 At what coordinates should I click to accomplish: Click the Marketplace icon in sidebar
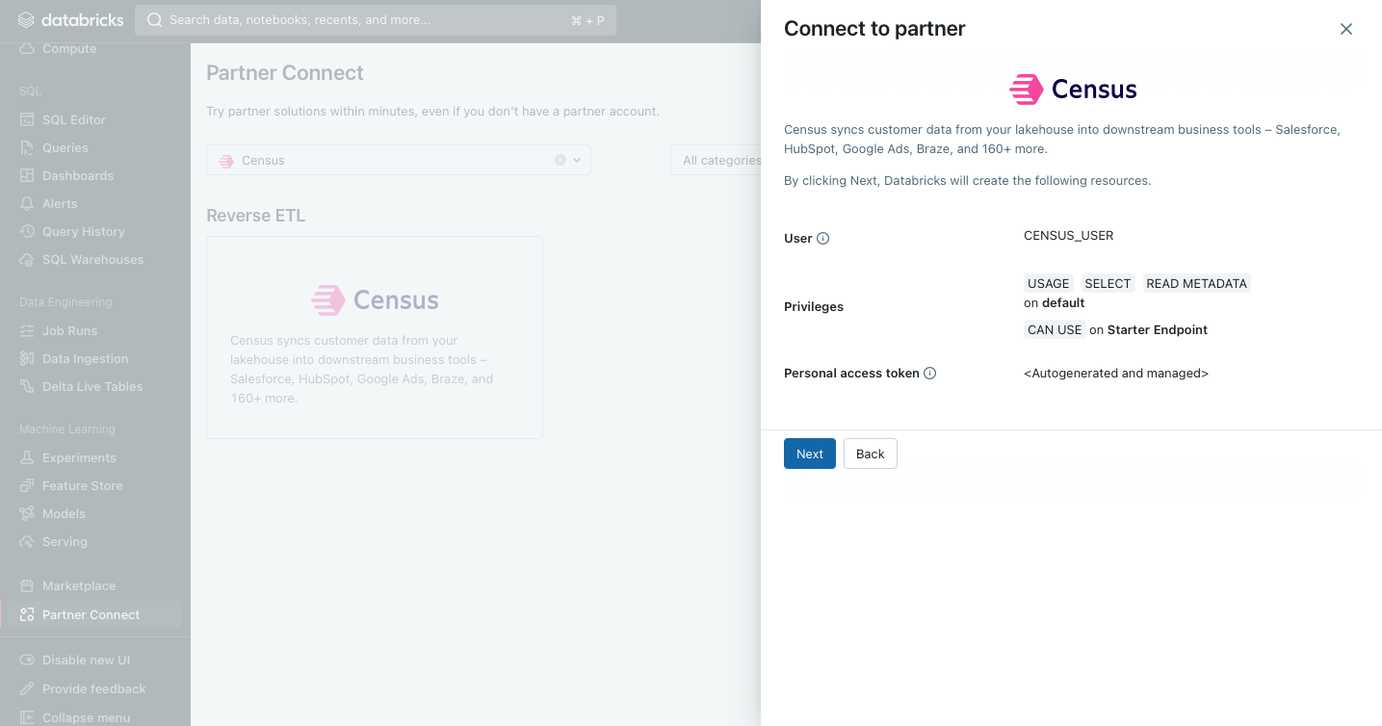pyautogui.click(x=27, y=585)
